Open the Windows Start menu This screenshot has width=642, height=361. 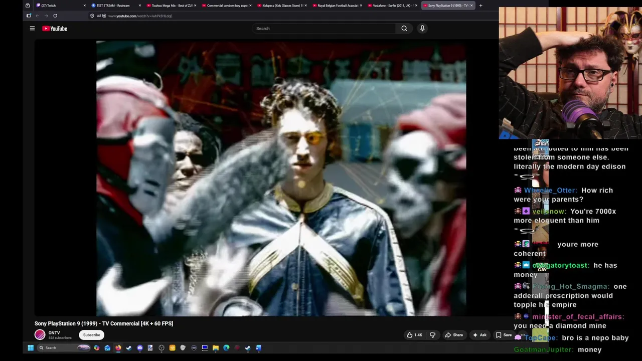click(x=31, y=348)
